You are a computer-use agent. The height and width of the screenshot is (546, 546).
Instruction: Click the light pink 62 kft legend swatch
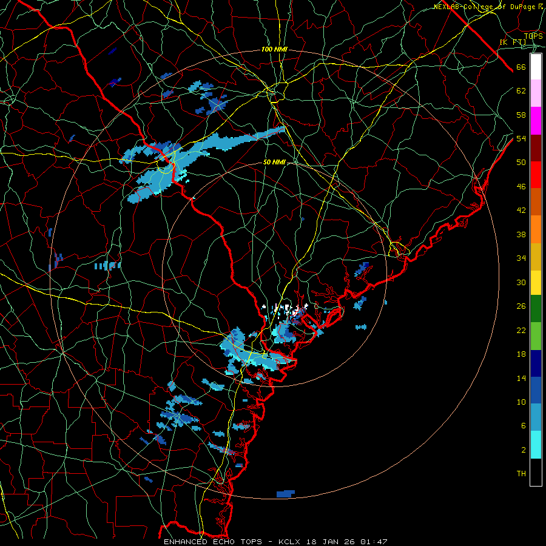click(536, 93)
